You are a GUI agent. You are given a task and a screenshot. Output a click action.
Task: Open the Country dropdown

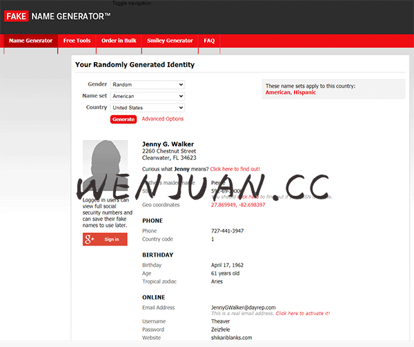[148, 108]
